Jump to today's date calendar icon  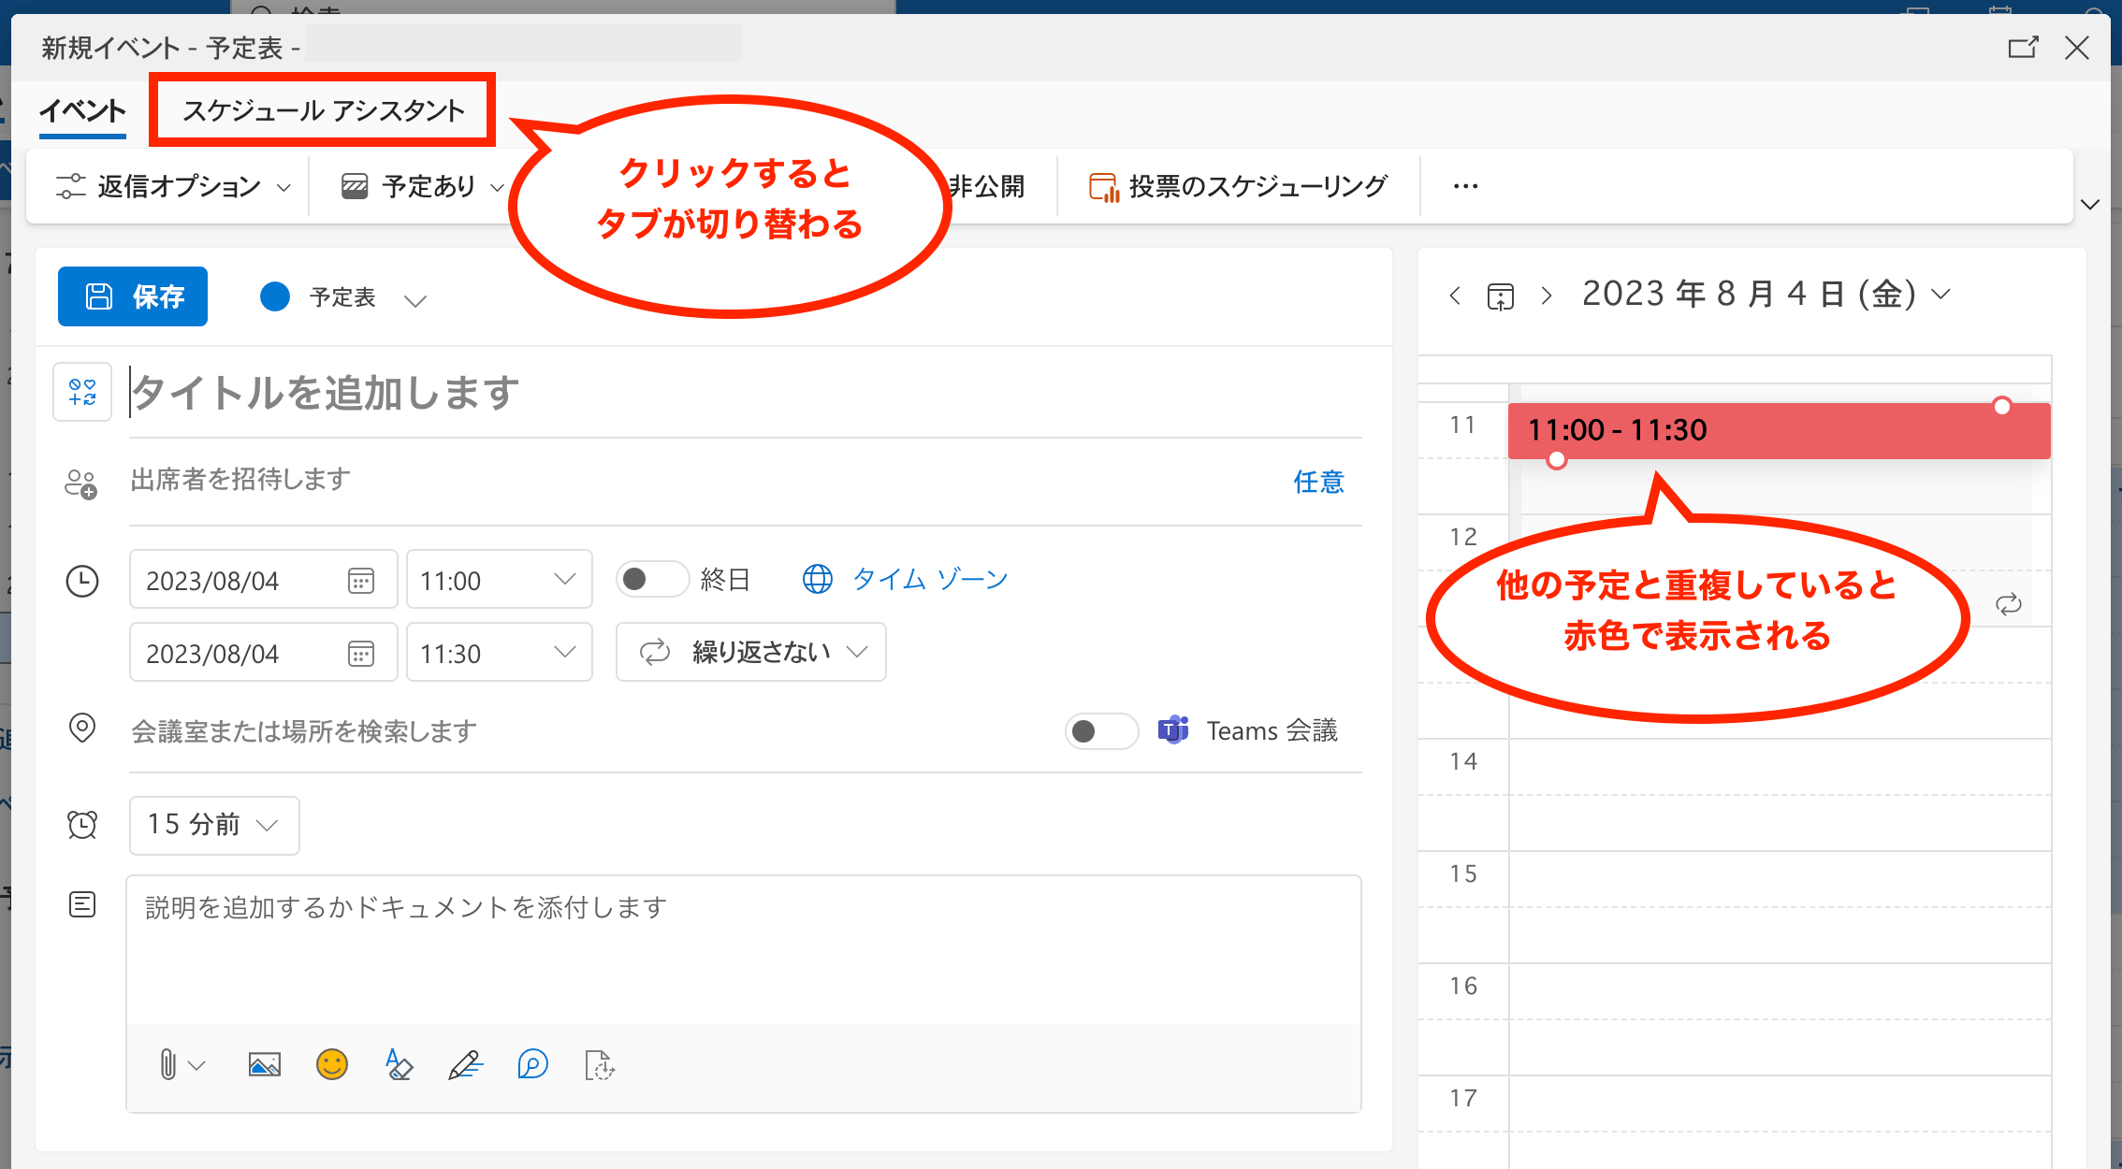1500,296
